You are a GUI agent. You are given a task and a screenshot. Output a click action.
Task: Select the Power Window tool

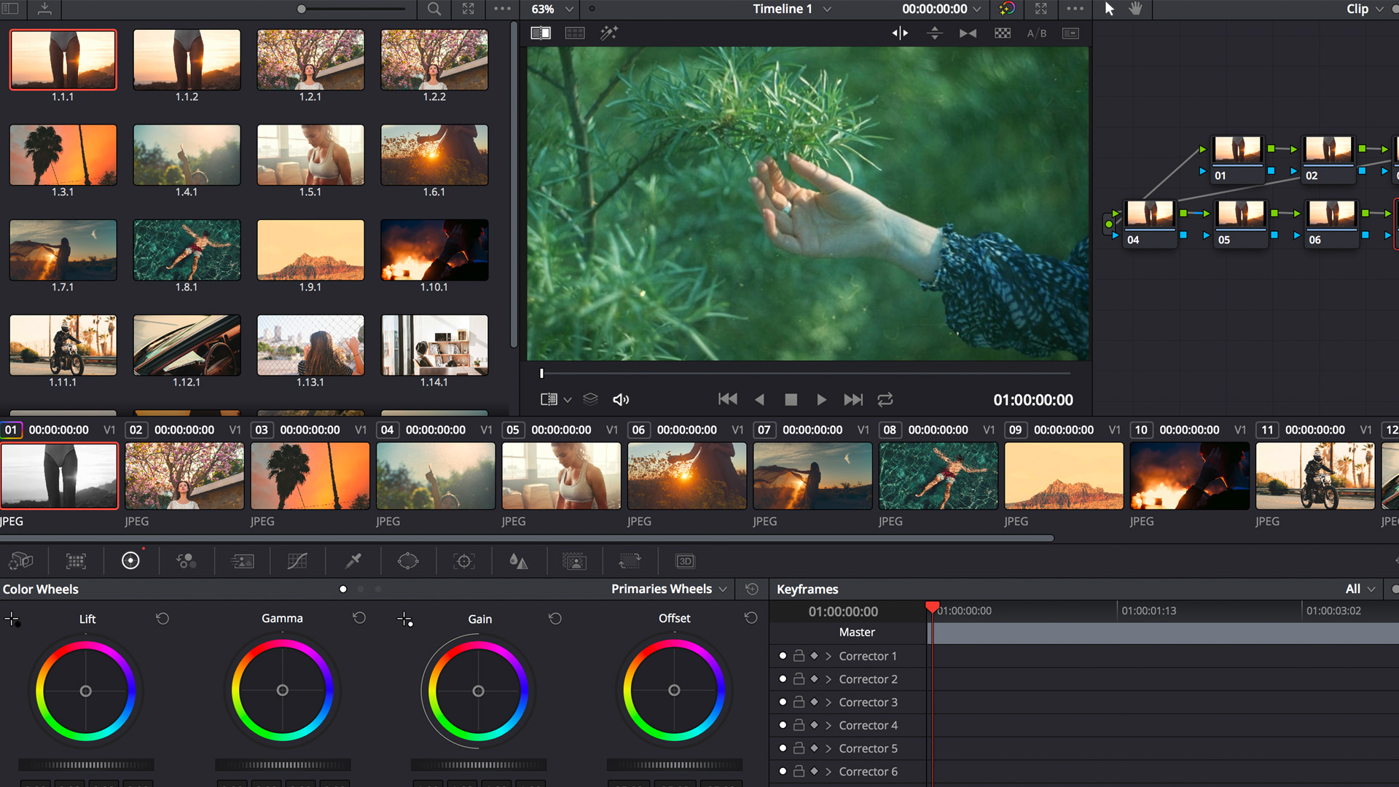408,561
